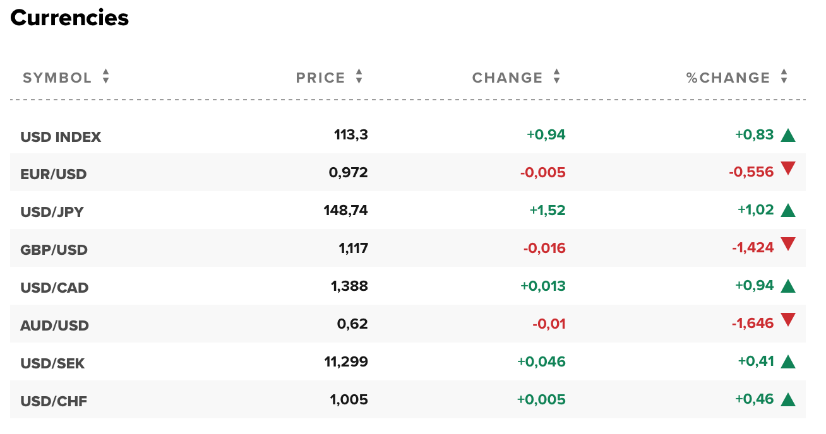This screenshot has width=826, height=434.
Task: Click the red percentage value for AUD/USD
Action: coord(751,322)
